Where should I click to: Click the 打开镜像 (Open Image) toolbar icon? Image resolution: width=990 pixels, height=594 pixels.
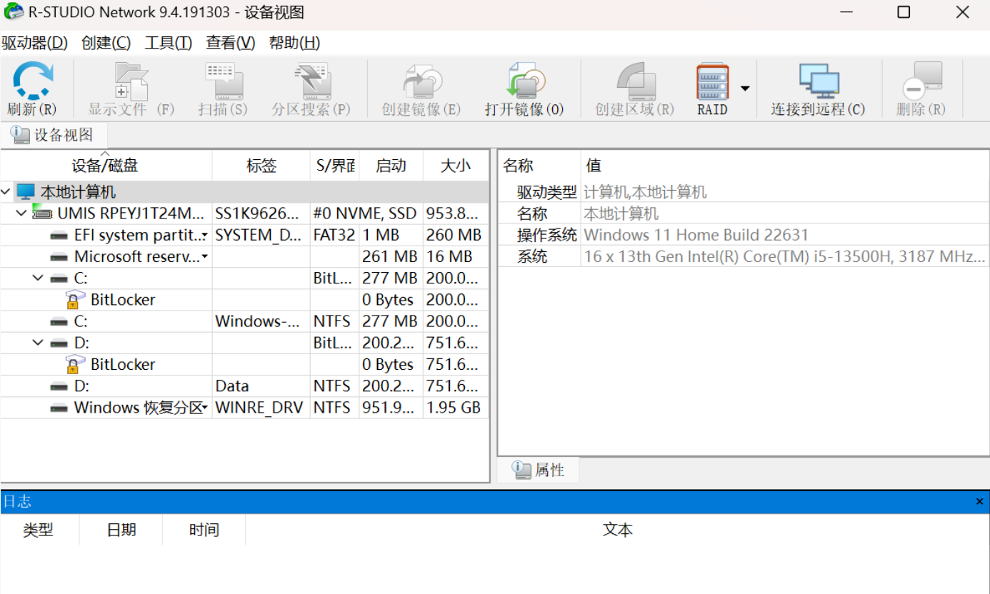(524, 82)
